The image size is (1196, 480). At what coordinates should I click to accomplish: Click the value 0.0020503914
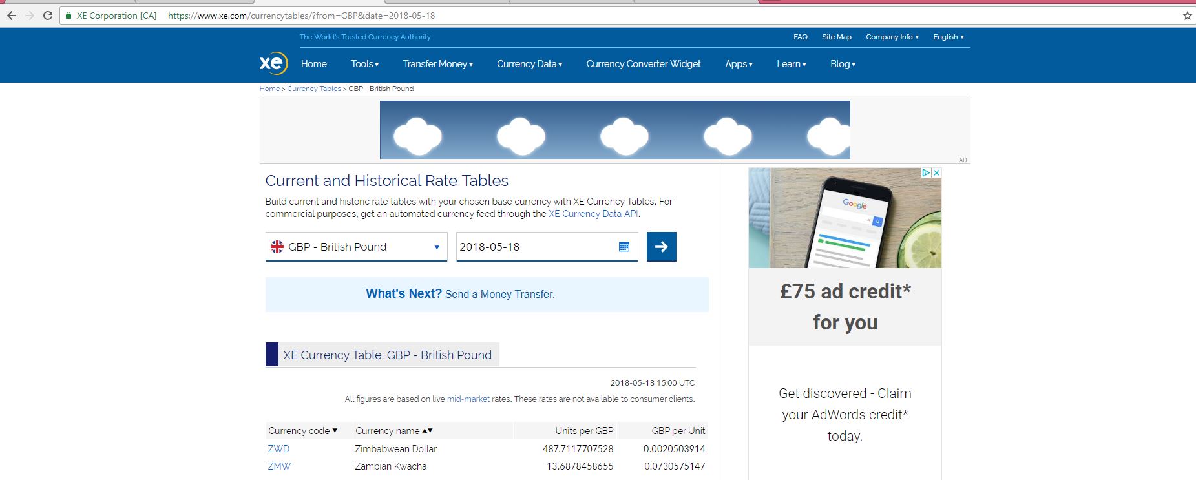pyautogui.click(x=675, y=449)
